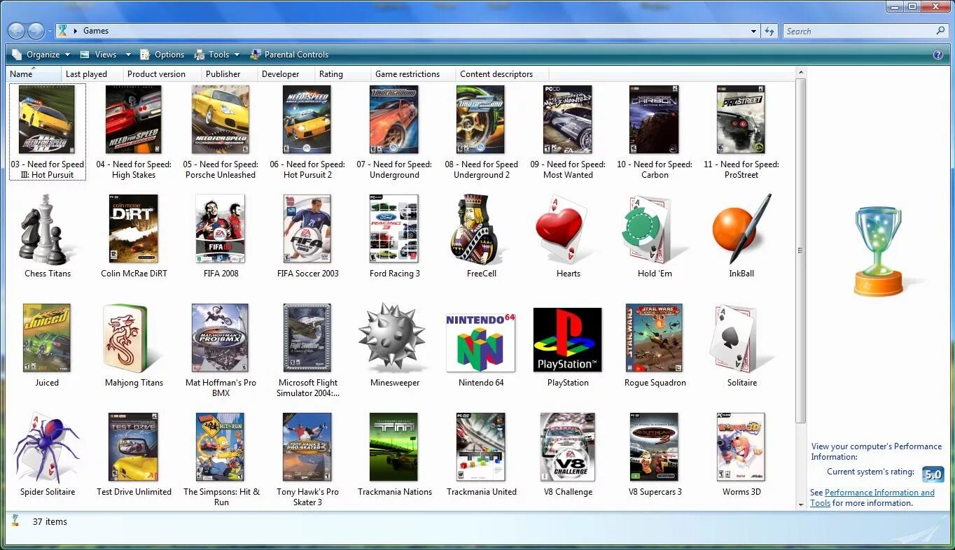
Task: Select Need for Speed: Carbon icon
Action: 655,120
